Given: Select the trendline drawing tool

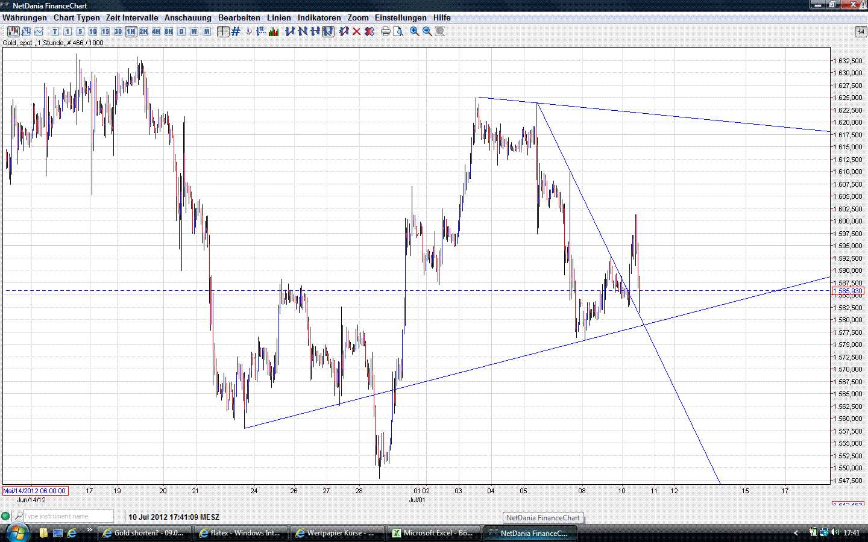Looking at the screenshot, I should 291,31.
